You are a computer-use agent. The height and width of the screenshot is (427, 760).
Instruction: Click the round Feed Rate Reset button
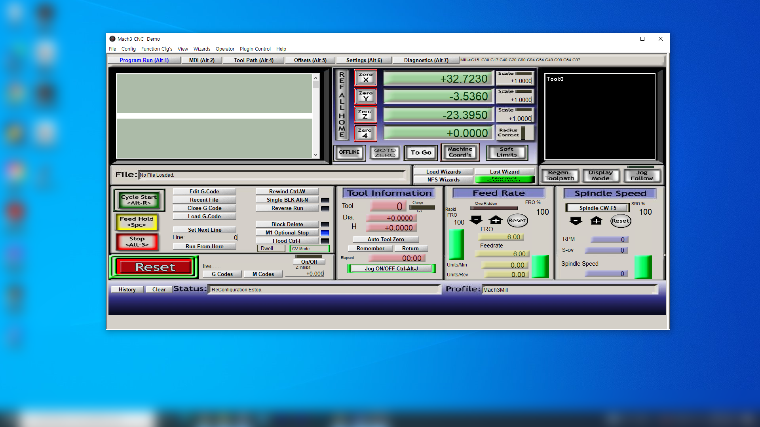tap(517, 221)
